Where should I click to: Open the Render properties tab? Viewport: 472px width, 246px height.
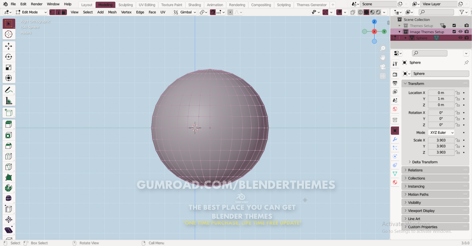395,74
